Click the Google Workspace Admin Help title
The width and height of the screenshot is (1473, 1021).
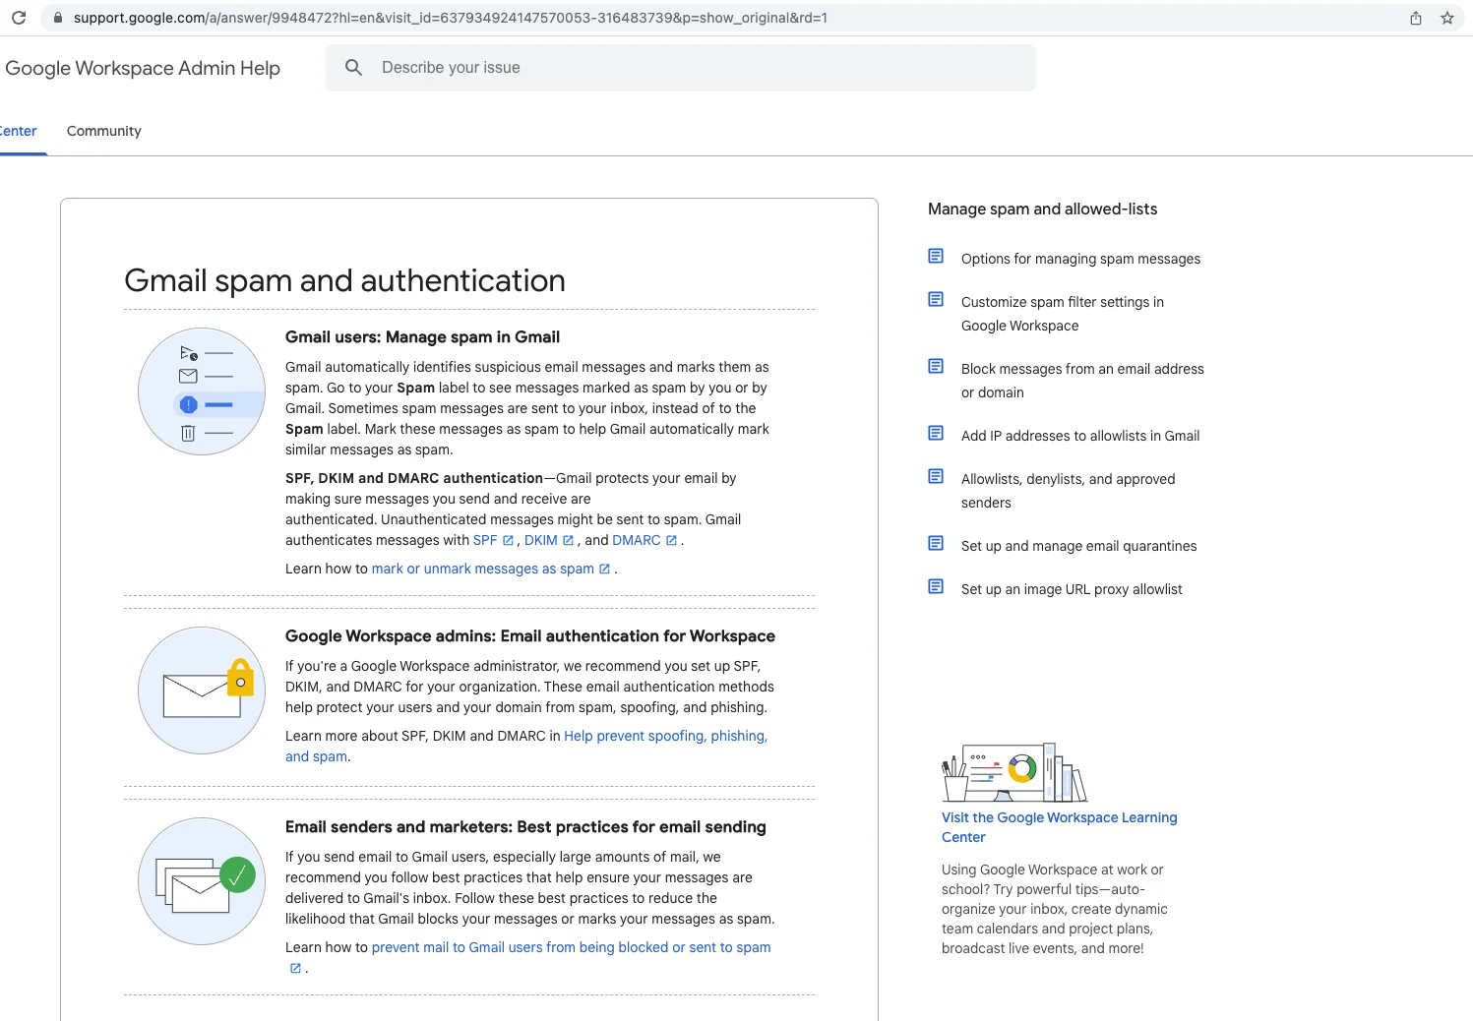click(x=143, y=68)
